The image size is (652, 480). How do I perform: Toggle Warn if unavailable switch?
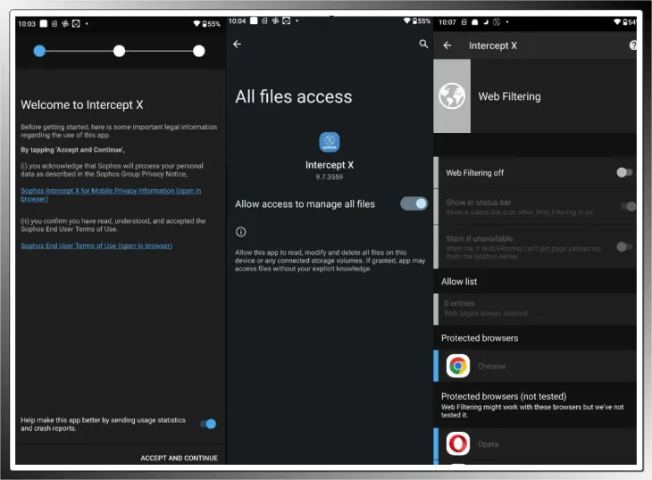(x=624, y=246)
